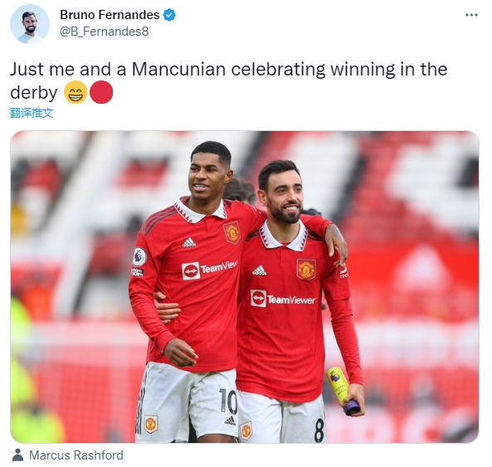Click the Premier League sleeve badge

coord(139,256)
